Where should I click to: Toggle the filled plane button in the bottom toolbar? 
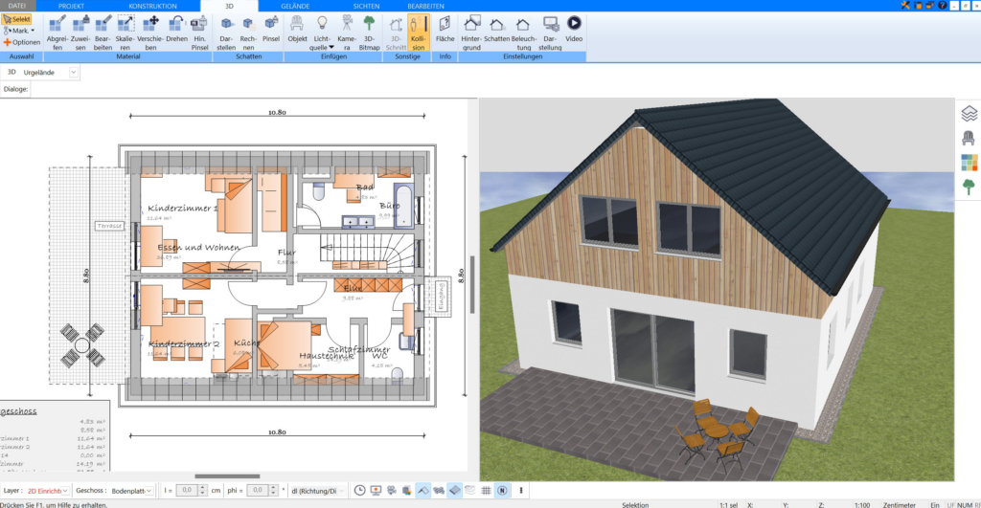click(454, 491)
